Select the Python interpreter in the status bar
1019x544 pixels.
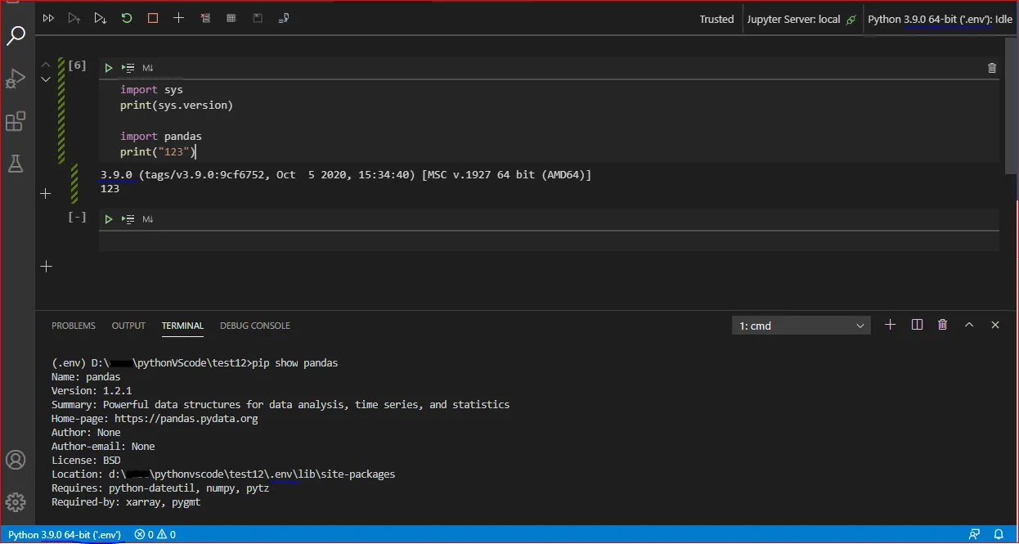(65, 534)
